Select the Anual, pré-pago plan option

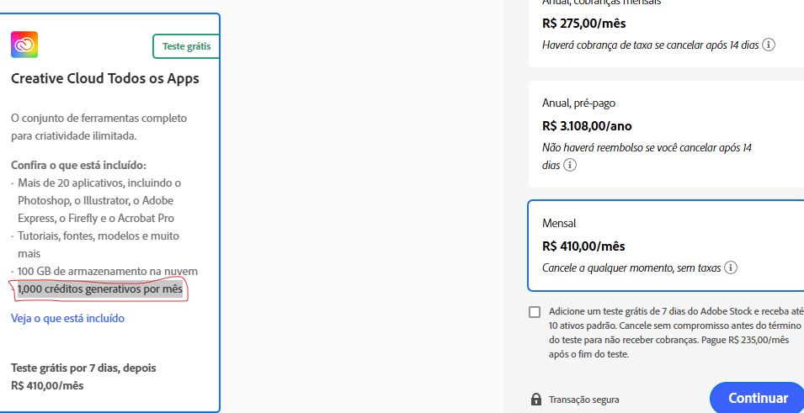[x=666, y=135]
